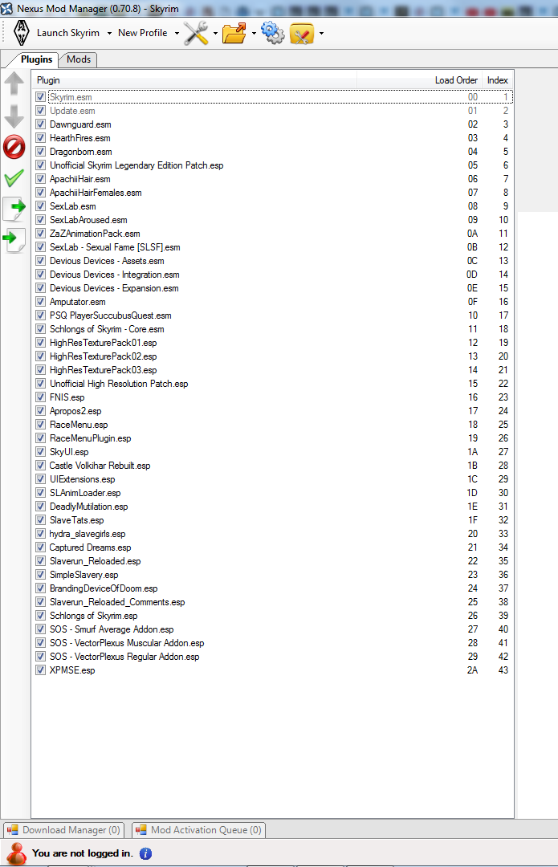Move the plugin down with the down arrow

(x=14, y=116)
